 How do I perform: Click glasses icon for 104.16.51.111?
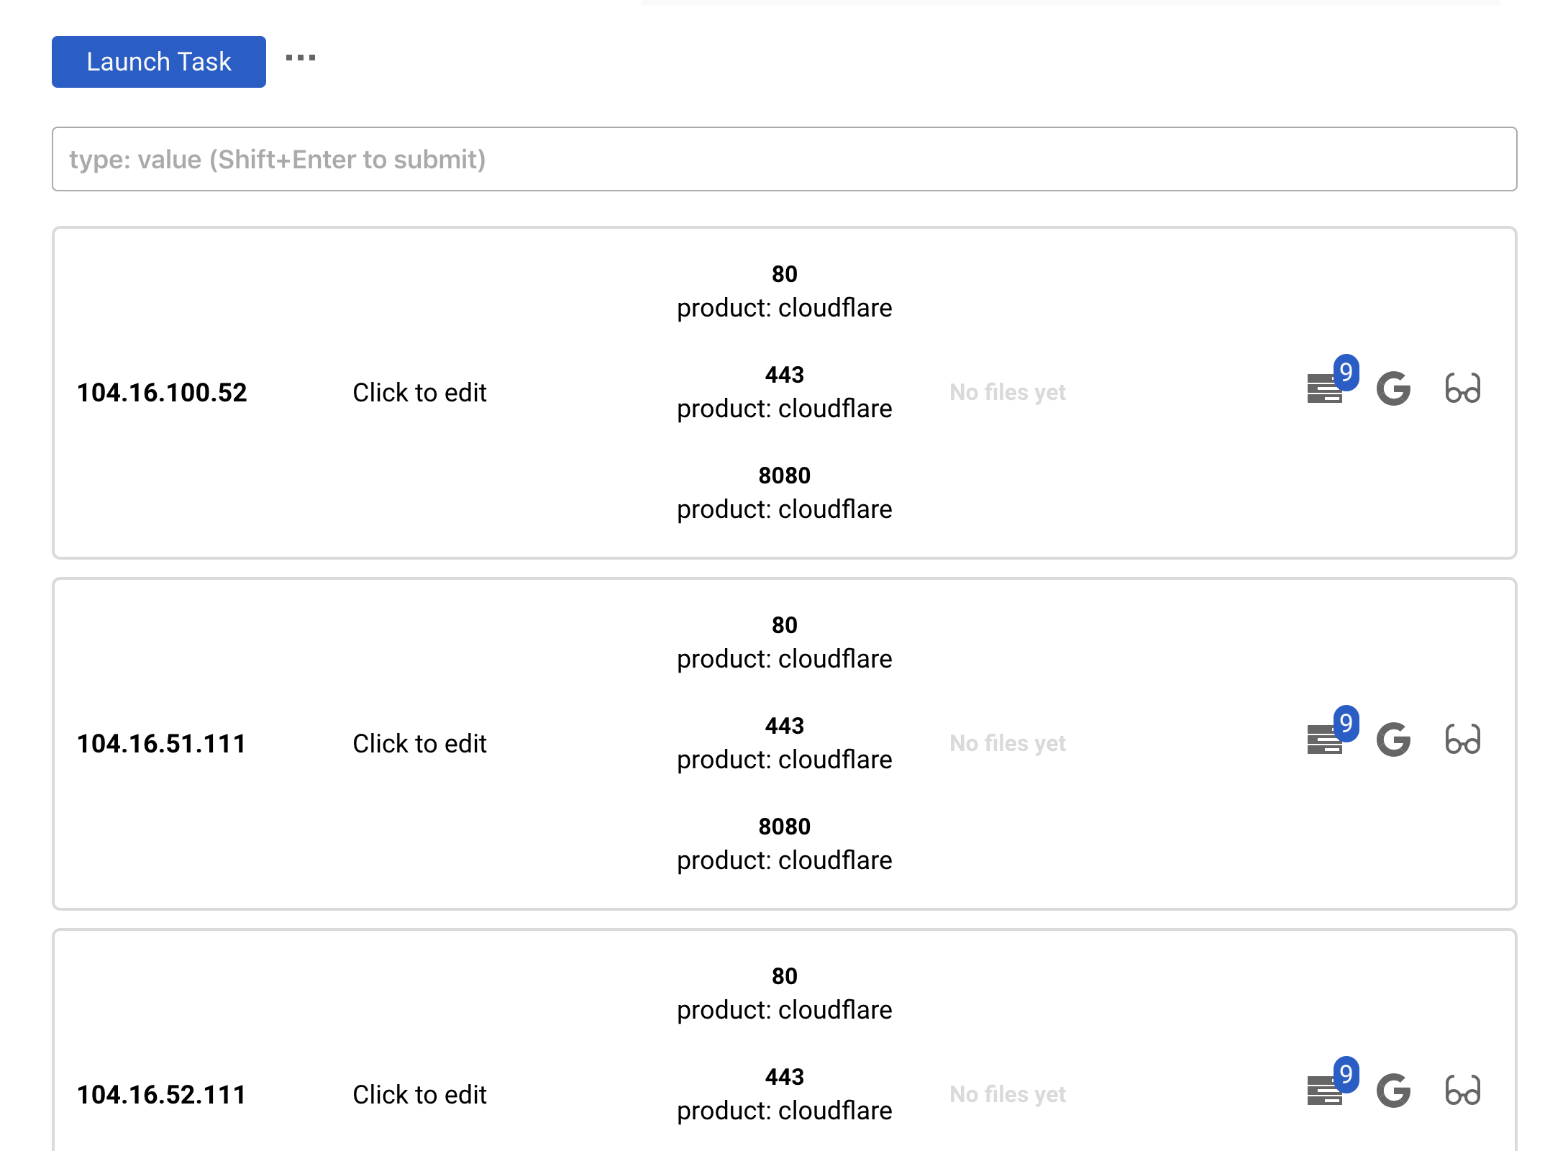[x=1462, y=740]
